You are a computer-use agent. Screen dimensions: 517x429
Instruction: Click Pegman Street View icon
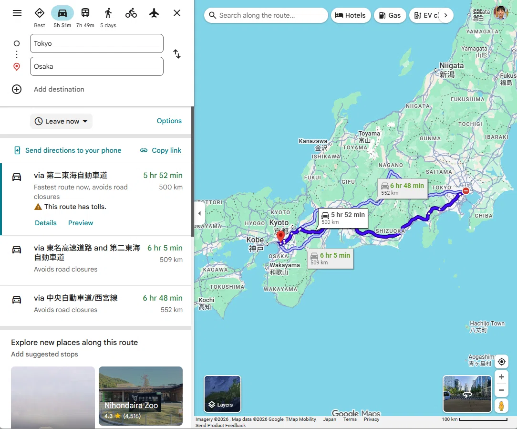pos(501,406)
